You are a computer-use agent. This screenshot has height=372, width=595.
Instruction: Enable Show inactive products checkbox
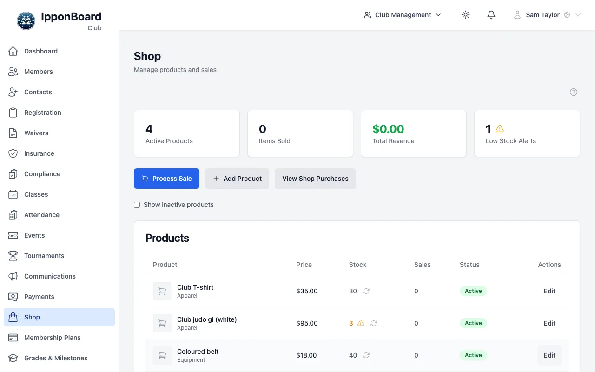tap(137, 205)
